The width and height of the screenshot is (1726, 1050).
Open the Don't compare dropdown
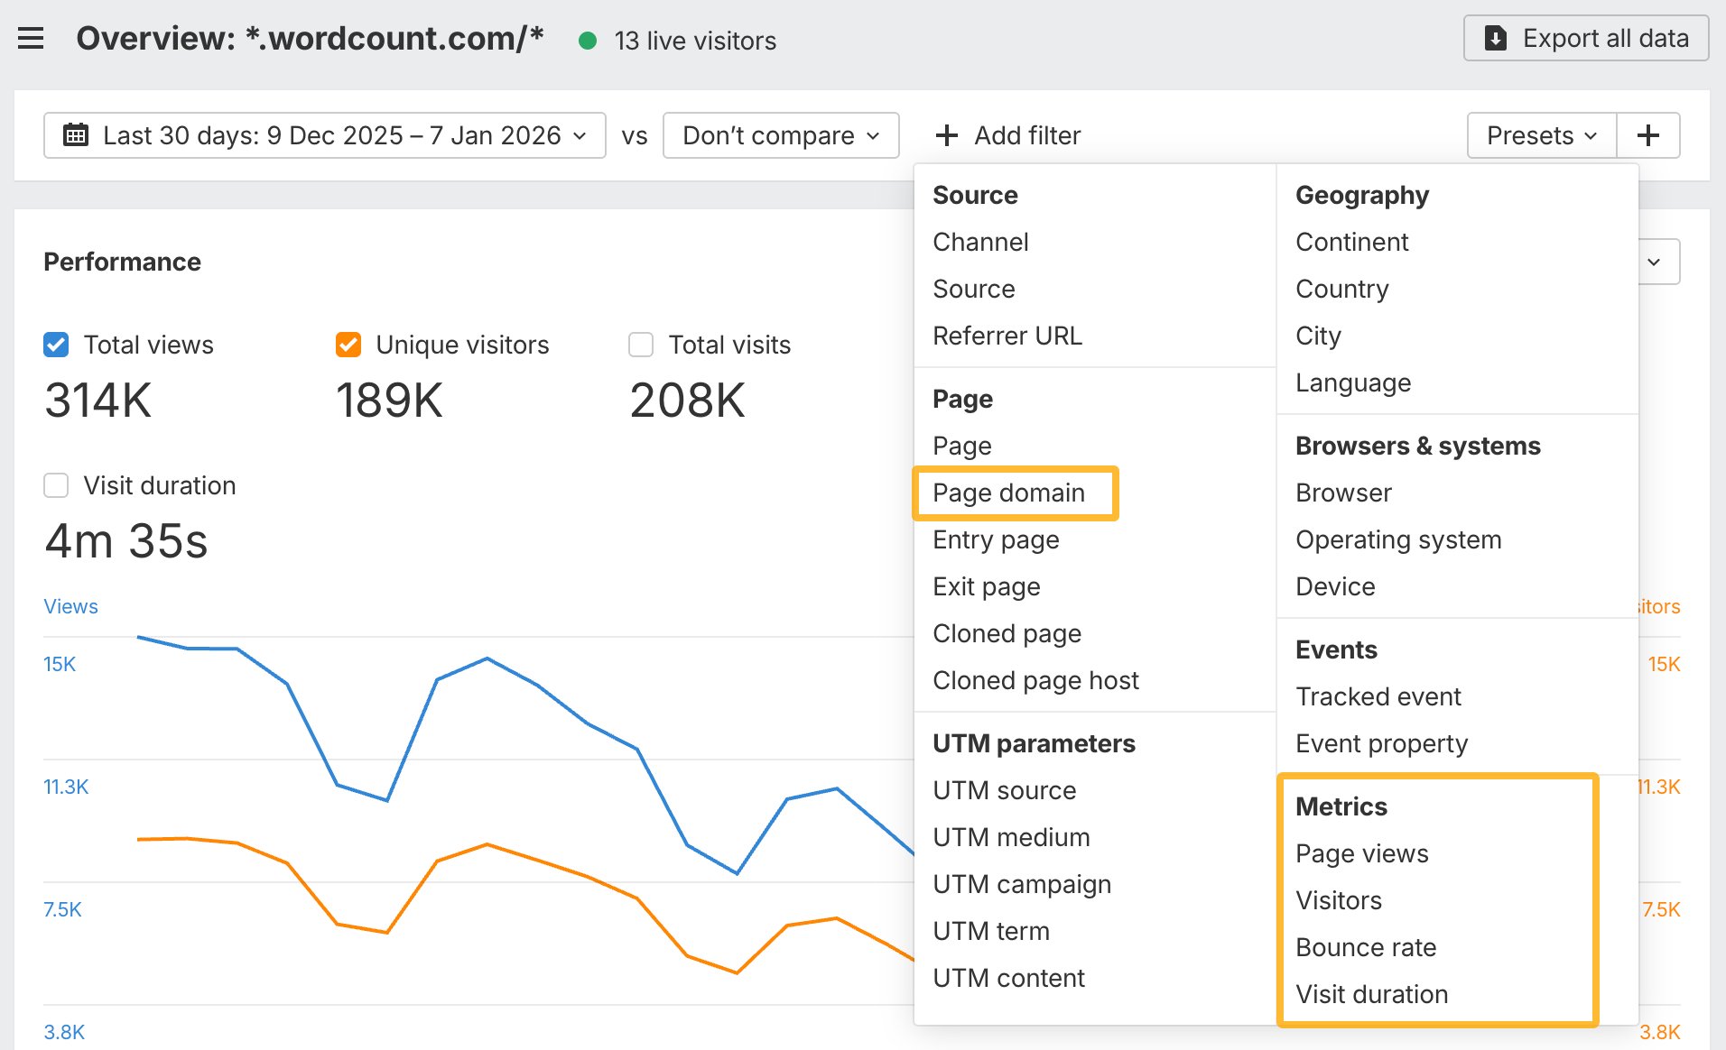pyautogui.click(x=780, y=135)
